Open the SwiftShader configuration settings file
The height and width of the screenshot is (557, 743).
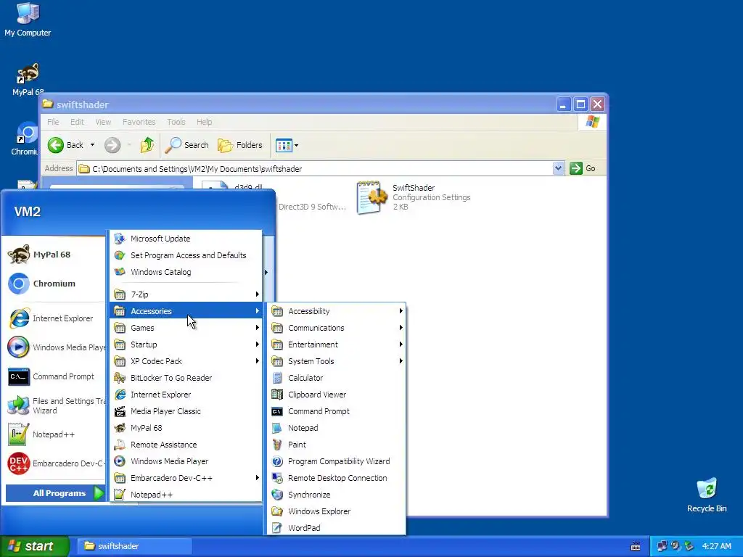click(x=414, y=197)
